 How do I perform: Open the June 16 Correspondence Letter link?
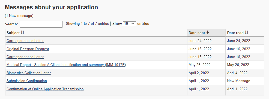pyautogui.click(x=25, y=57)
